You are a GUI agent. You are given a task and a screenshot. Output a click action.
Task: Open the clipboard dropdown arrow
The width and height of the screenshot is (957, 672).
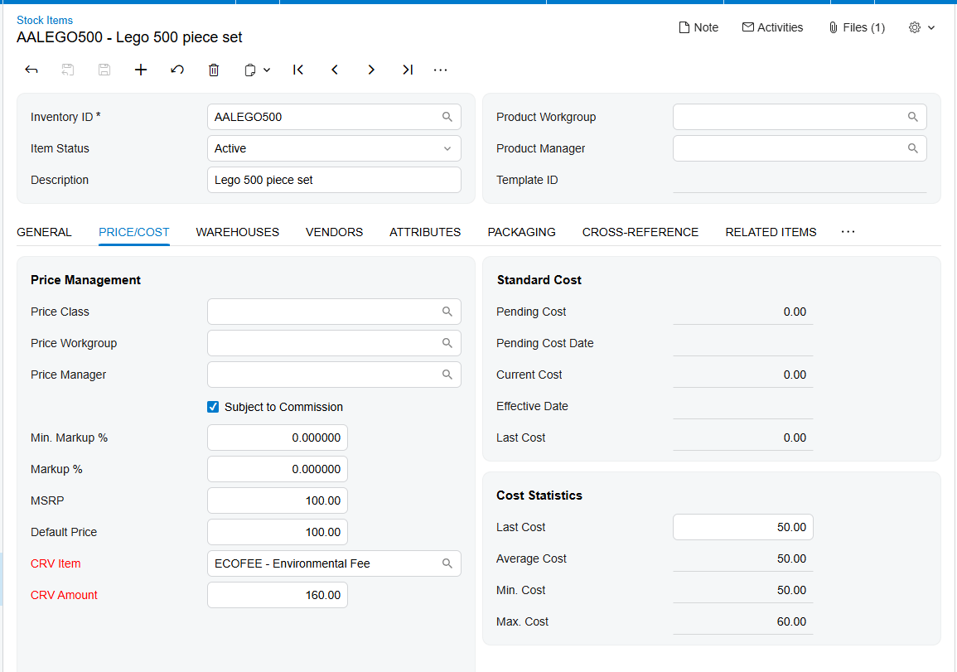click(x=267, y=70)
